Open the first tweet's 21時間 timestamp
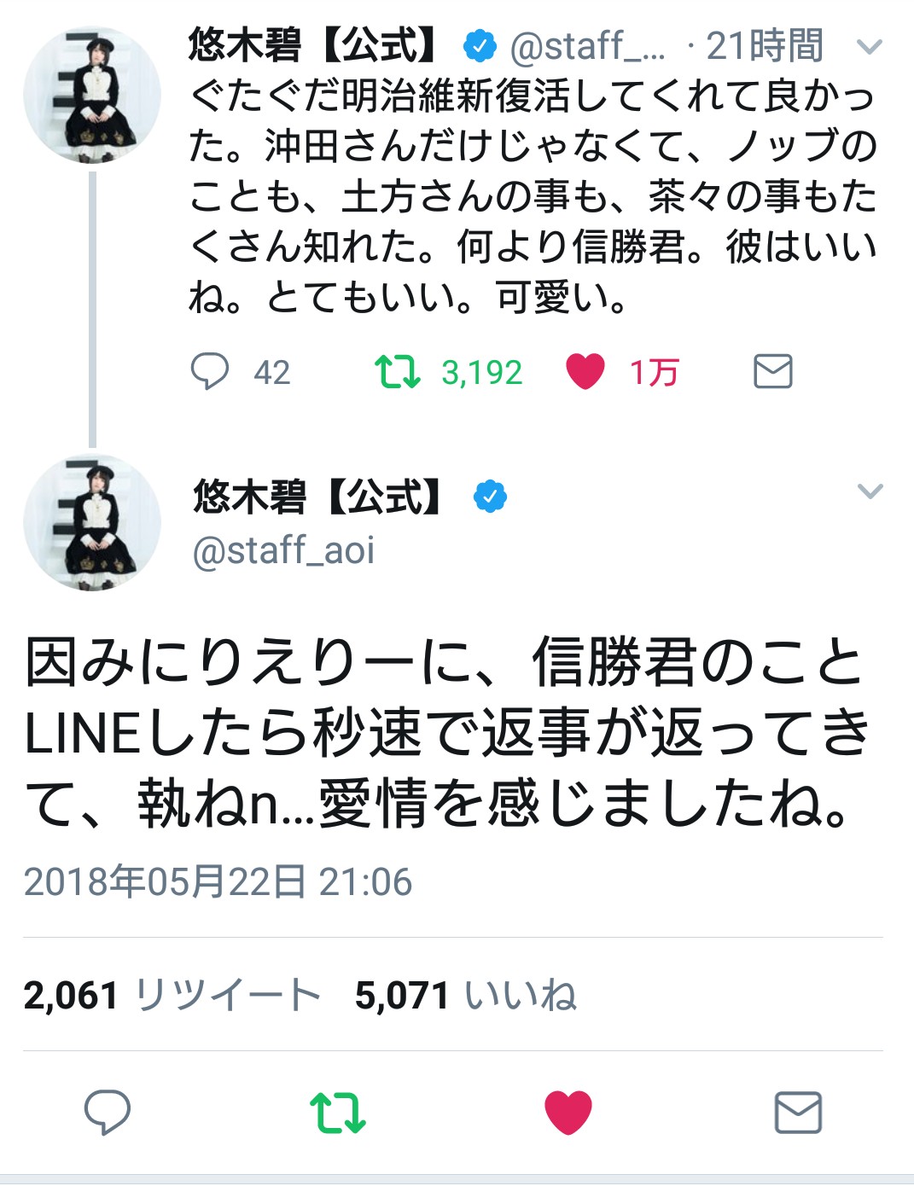 (764, 46)
